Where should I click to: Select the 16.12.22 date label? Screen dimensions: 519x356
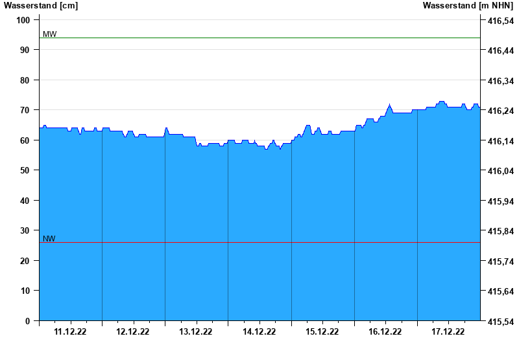click(385, 332)
